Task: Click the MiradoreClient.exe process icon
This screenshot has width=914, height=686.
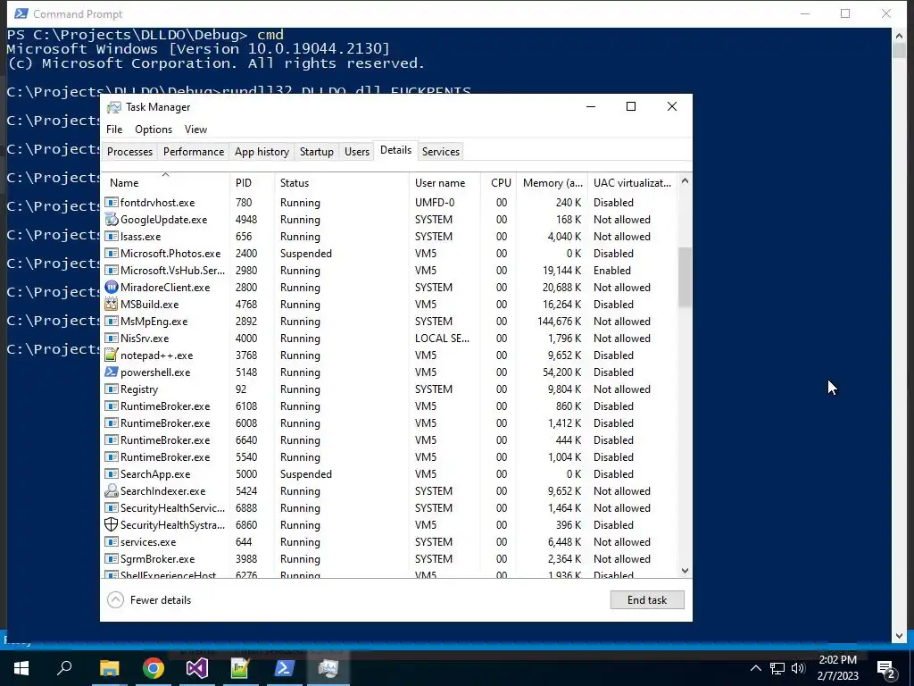Action: tap(111, 288)
